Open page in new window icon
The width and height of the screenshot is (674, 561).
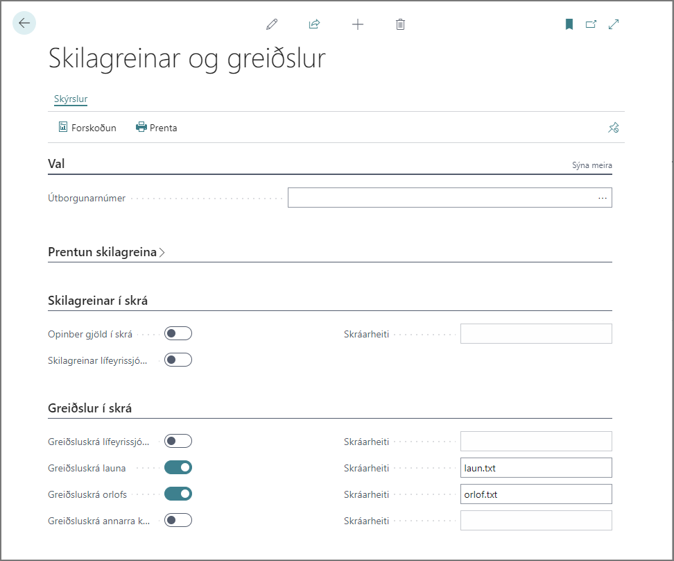591,24
